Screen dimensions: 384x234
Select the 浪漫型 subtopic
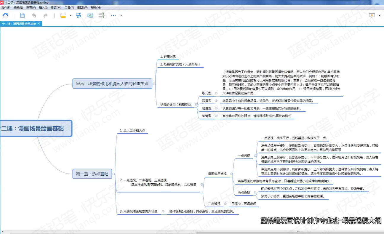pyautogui.click(x=207, y=101)
